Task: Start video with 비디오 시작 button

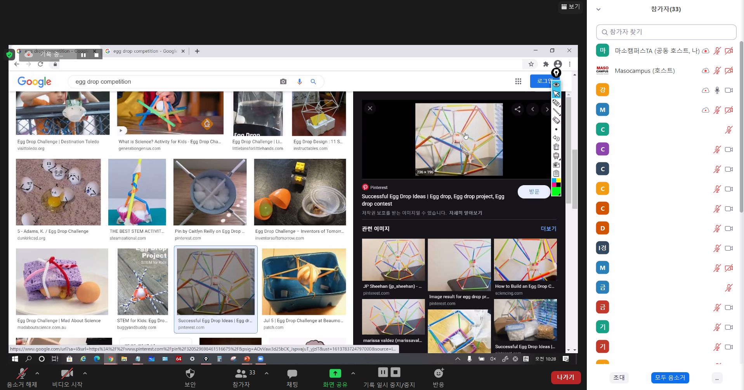Action: (67, 373)
